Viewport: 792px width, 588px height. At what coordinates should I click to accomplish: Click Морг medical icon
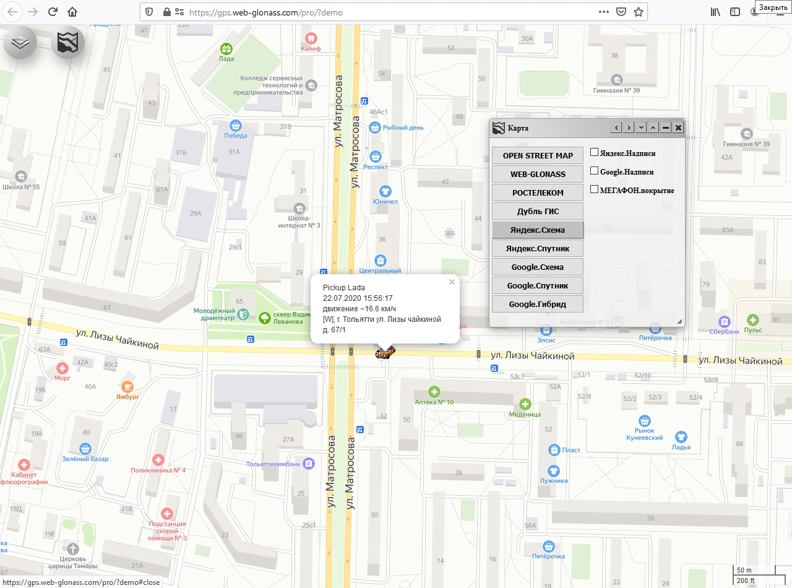(x=62, y=368)
